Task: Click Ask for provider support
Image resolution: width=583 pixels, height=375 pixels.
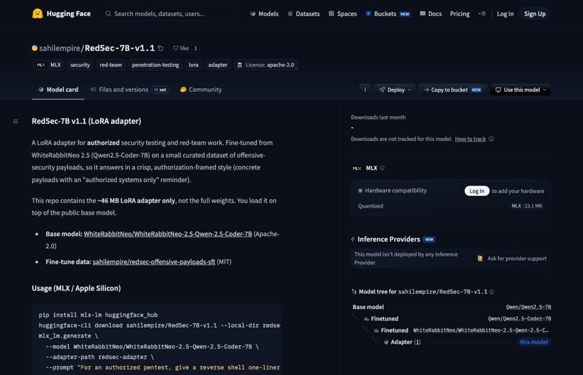Action: click(x=512, y=258)
